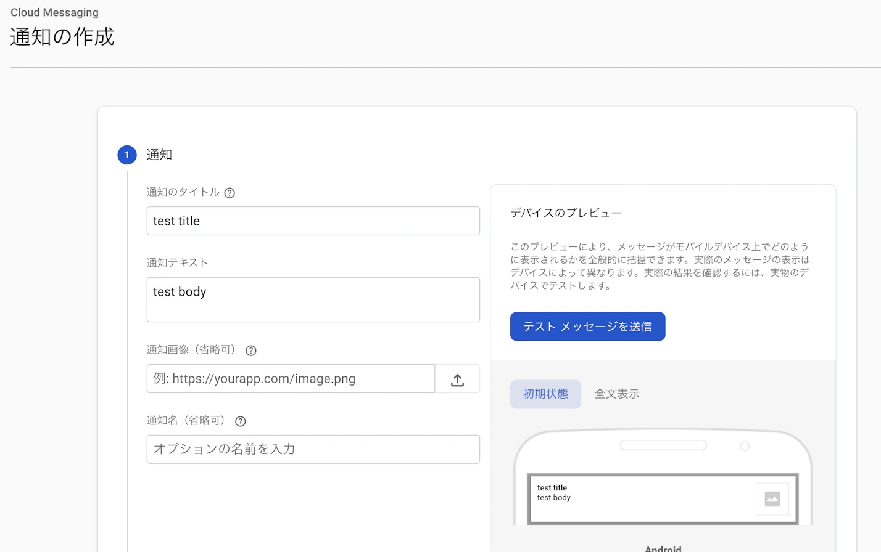Screen dimensions: 881x552
Task: Click image placeholder icon in notification preview
Action: tap(772, 498)
